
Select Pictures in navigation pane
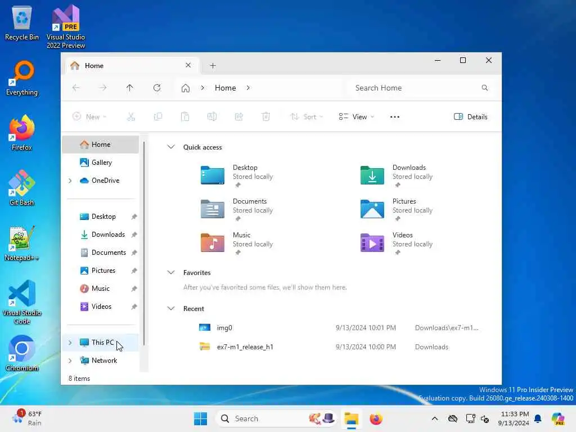100,271
